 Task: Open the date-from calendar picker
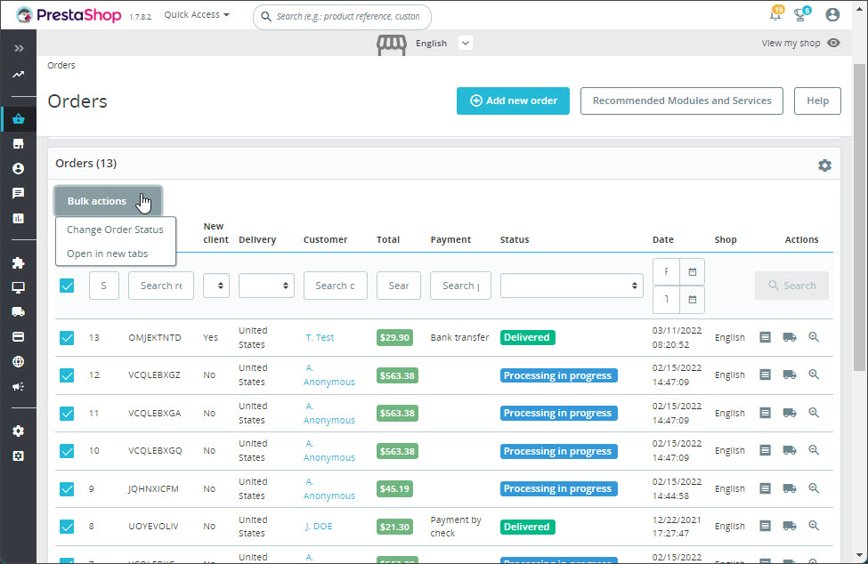pyautogui.click(x=692, y=272)
